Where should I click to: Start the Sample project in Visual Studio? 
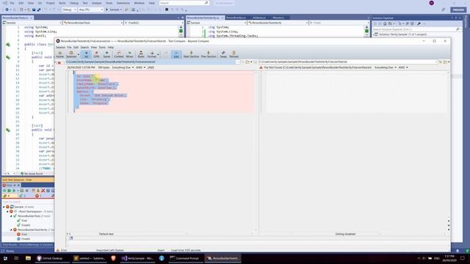click(x=114, y=10)
